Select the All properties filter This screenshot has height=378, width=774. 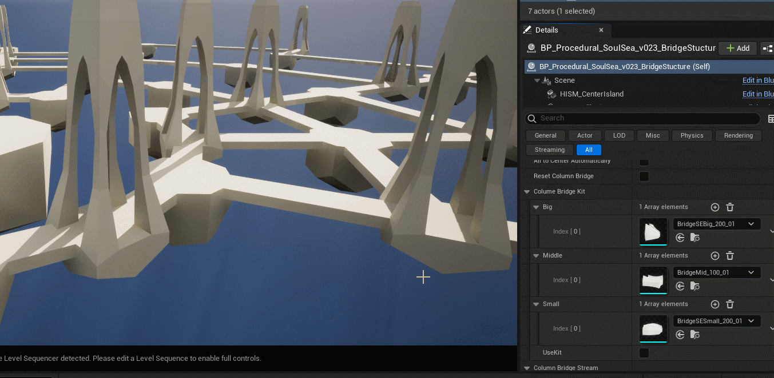[589, 150]
